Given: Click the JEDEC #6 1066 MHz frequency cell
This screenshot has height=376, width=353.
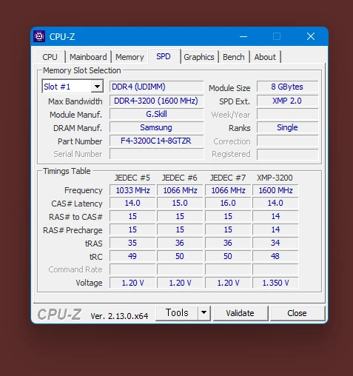Looking at the screenshot, I should coord(180,190).
